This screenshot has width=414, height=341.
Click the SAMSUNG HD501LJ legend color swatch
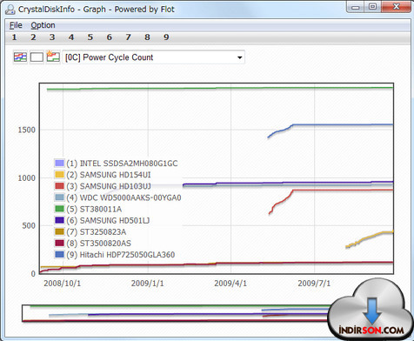coord(59,220)
